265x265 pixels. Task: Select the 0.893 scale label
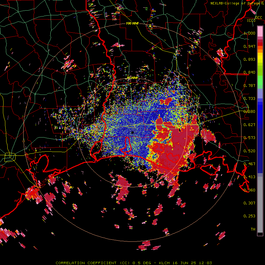pyautogui.click(x=249, y=59)
